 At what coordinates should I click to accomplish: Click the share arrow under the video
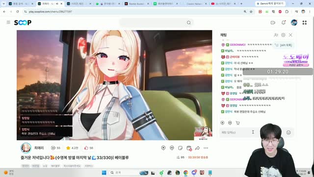coord(197,148)
